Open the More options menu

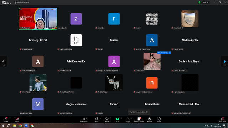[159, 120]
